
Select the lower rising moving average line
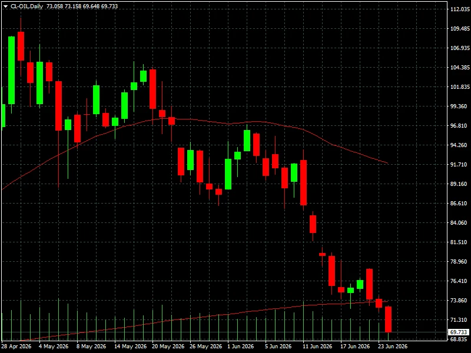[x=210, y=316]
